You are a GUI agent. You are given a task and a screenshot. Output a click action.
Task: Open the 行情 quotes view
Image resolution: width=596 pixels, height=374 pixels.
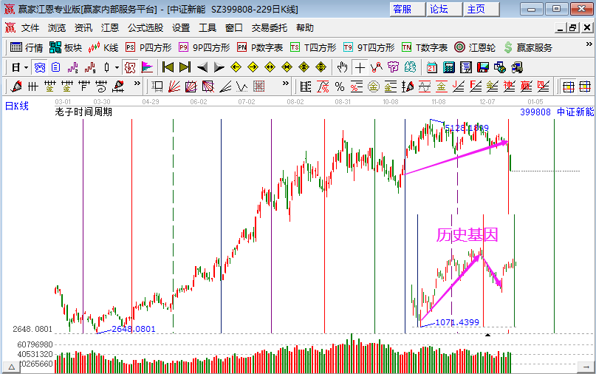[27, 47]
